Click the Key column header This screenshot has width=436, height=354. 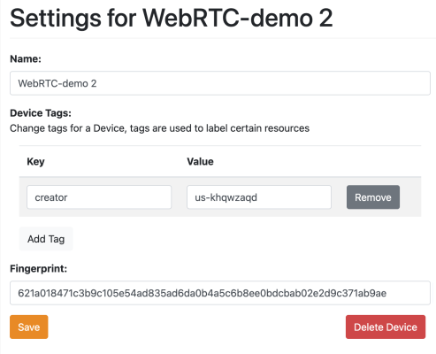pyautogui.click(x=35, y=162)
